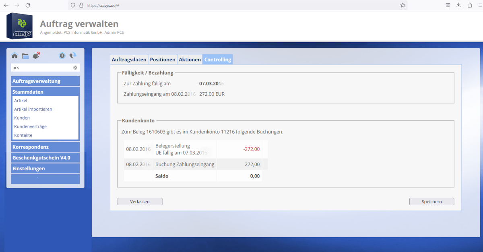483x252 pixels.
Task: Click the Auftrag verwalten page heading
Action: (x=79, y=24)
